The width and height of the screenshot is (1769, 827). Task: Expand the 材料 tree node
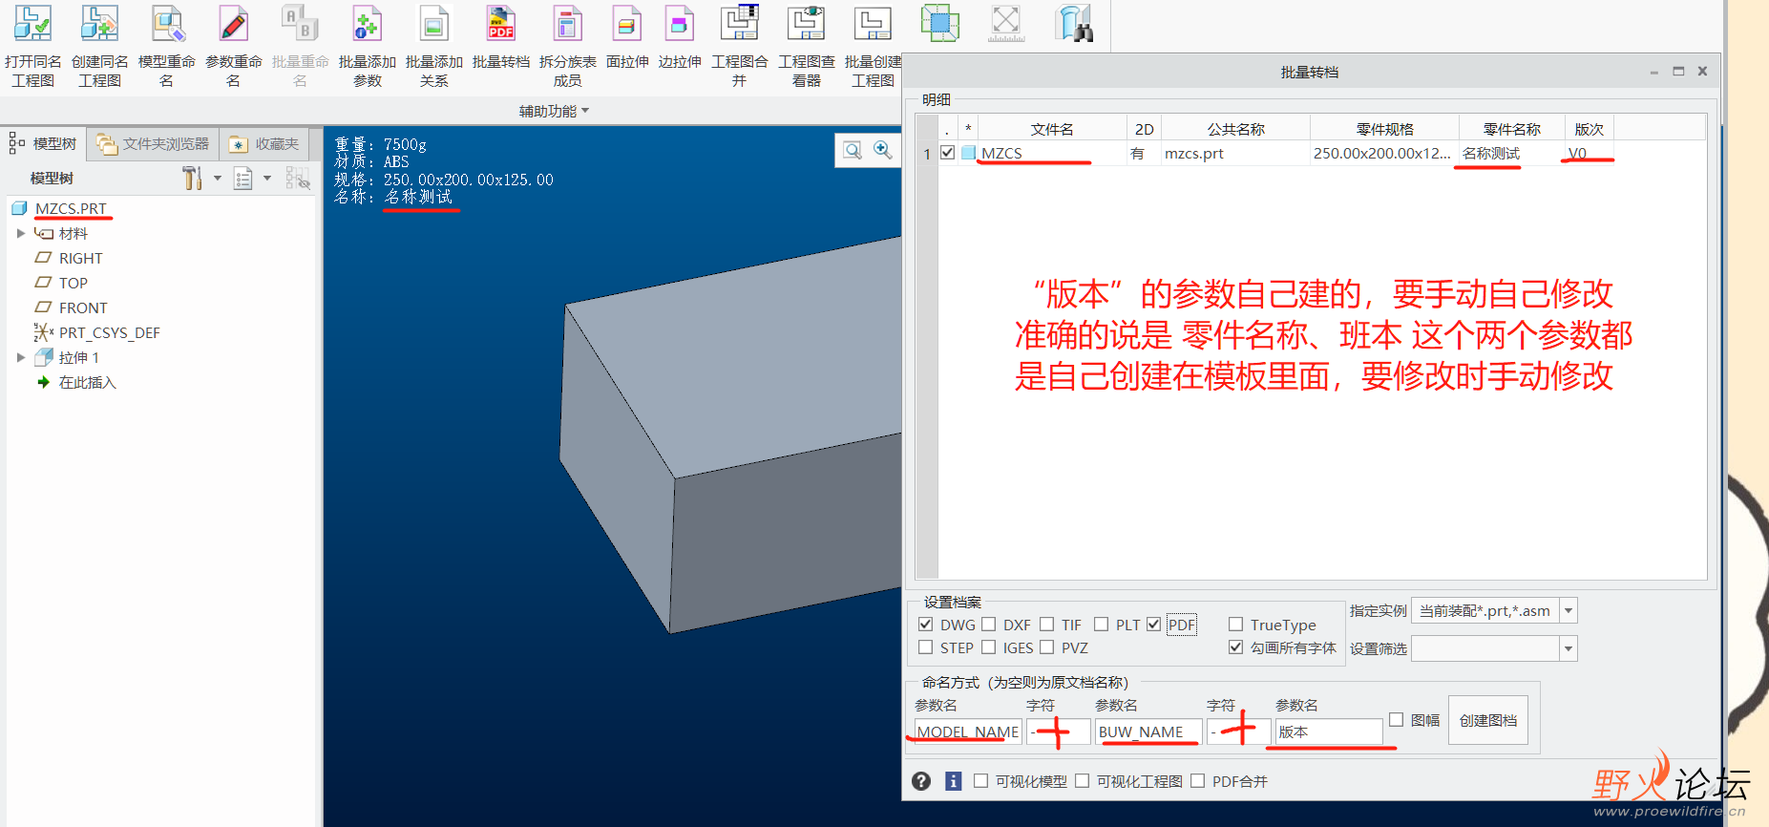(21, 233)
